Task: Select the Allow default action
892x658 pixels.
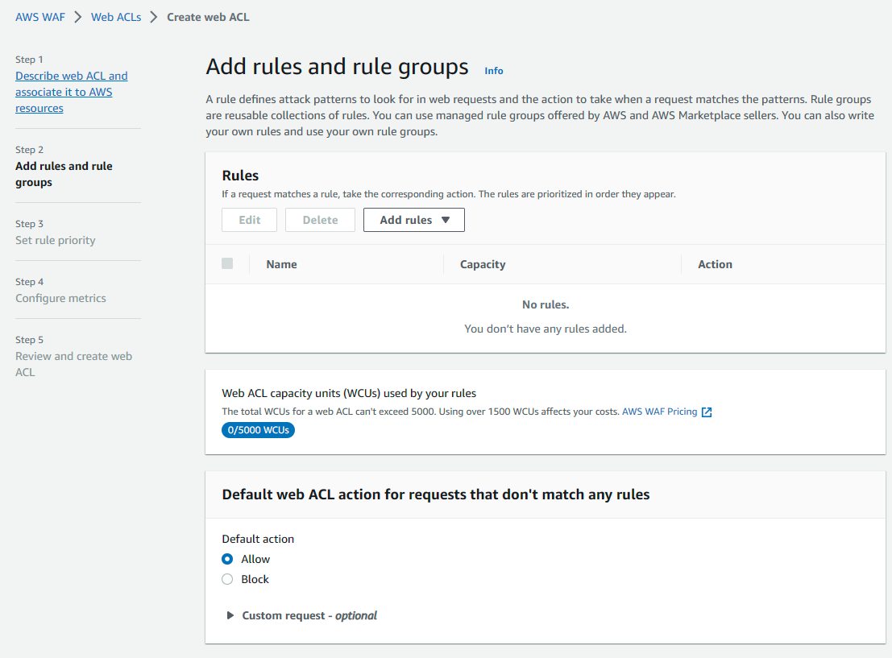Action: pyautogui.click(x=227, y=559)
